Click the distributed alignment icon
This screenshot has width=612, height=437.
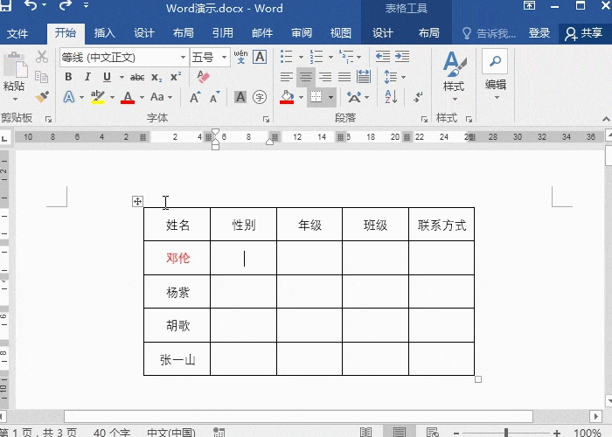pyautogui.click(x=364, y=77)
